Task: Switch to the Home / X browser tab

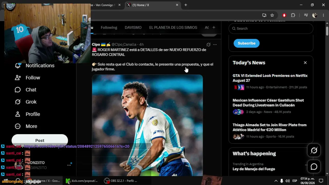Action: coord(152,5)
